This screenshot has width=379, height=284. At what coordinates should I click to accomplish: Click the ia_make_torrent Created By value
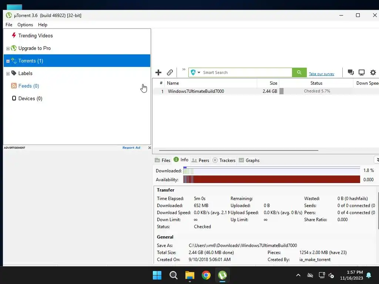point(315,260)
